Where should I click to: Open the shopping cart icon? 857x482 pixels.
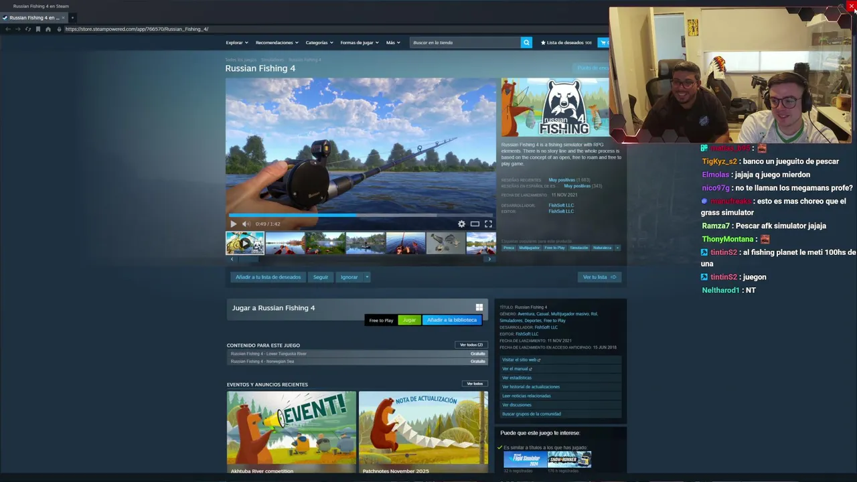pyautogui.click(x=603, y=42)
